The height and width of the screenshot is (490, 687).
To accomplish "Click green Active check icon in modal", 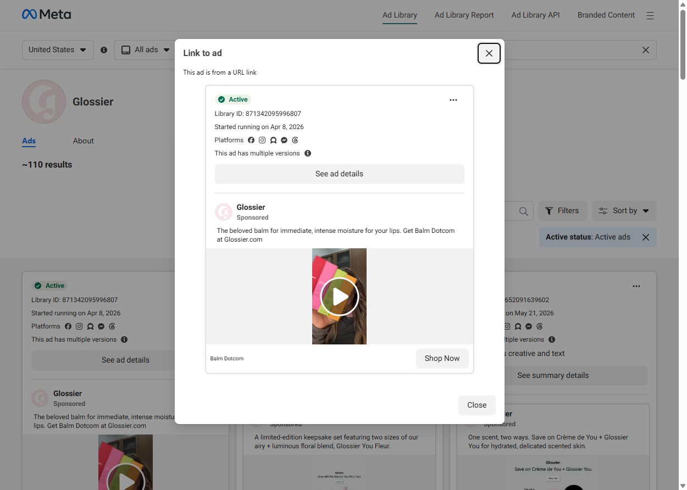I will (x=221, y=99).
